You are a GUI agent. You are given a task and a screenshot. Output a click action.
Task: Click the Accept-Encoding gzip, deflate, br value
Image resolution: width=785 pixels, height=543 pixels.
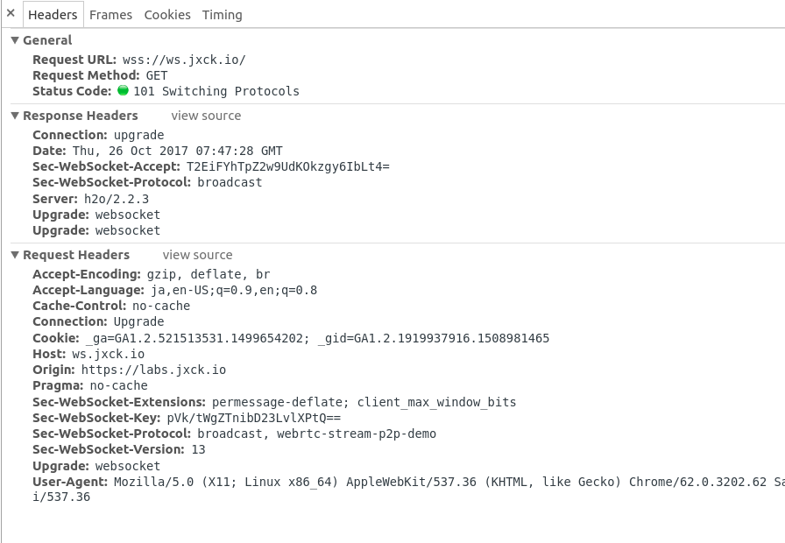pos(209,275)
